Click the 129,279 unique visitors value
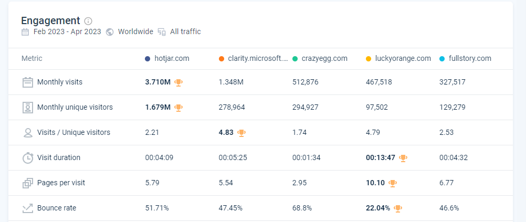The image size is (526, 222). point(453,107)
